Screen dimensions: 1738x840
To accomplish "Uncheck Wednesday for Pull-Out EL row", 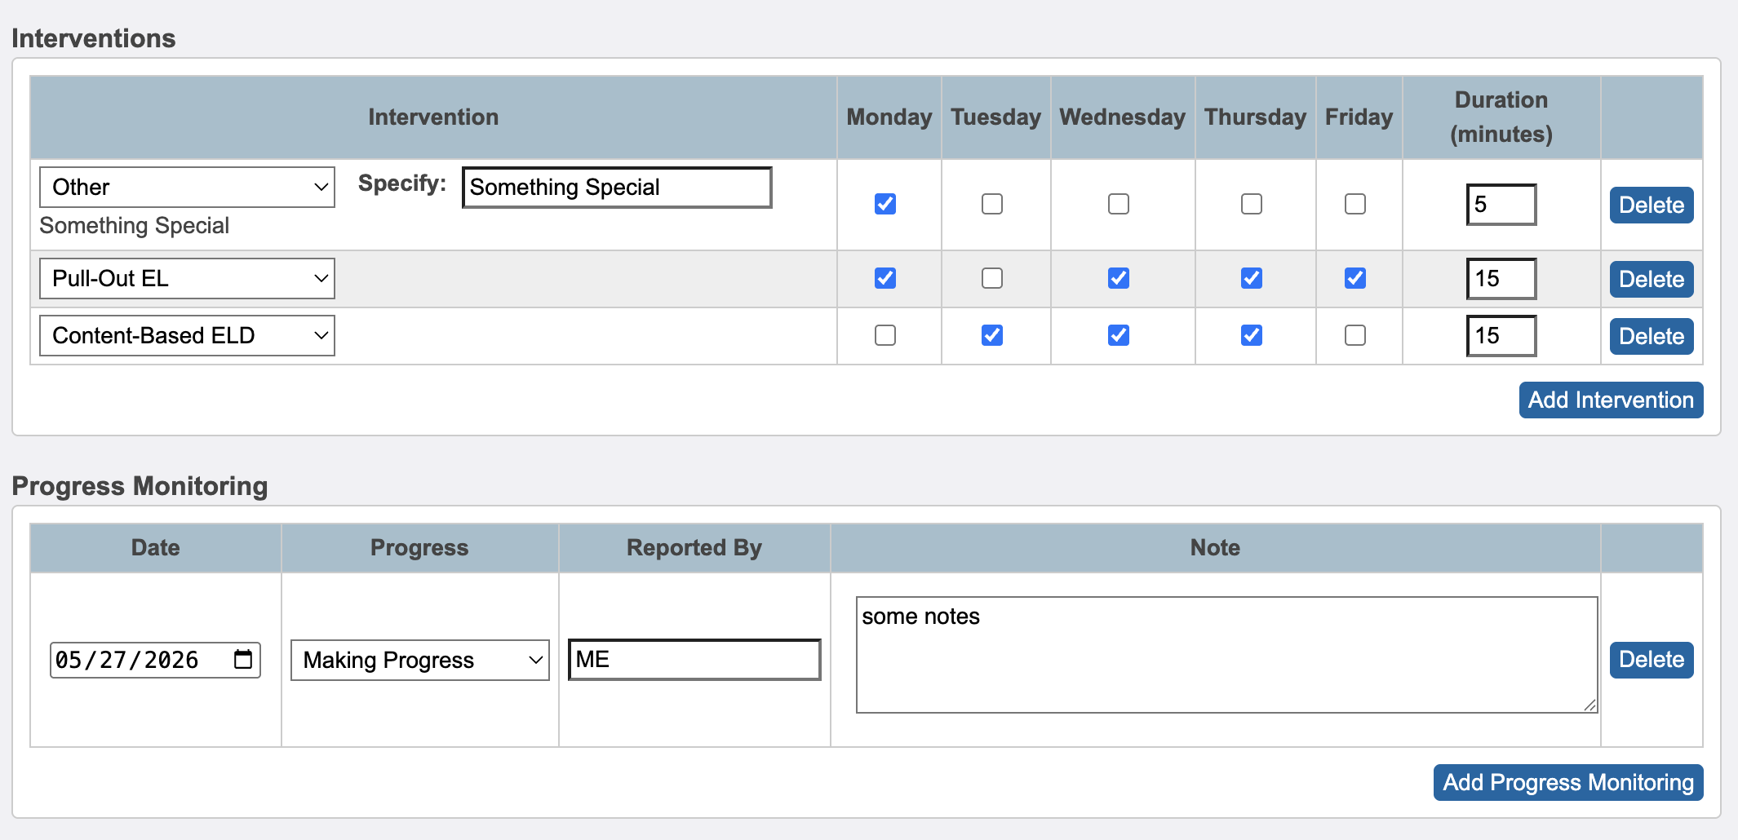I will [1119, 278].
